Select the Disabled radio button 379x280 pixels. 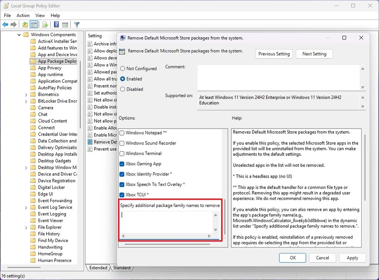coord(123,89)
